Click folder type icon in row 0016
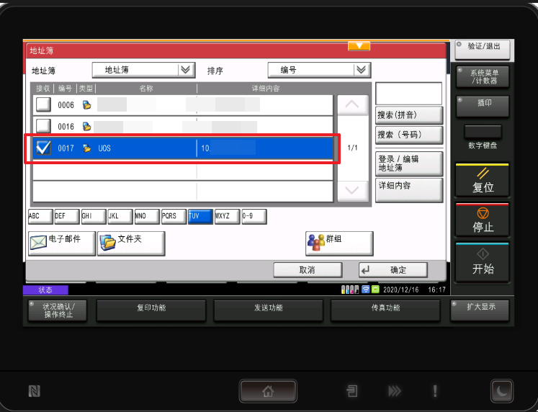Screen dimensions: 538x412 87,127
